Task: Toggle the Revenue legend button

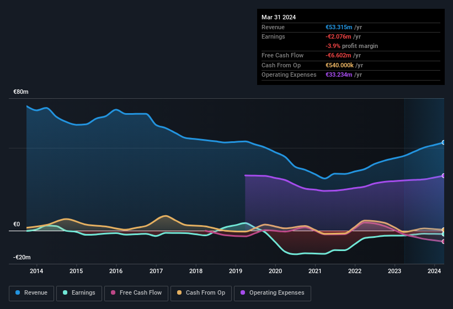Action: [31, 293]
